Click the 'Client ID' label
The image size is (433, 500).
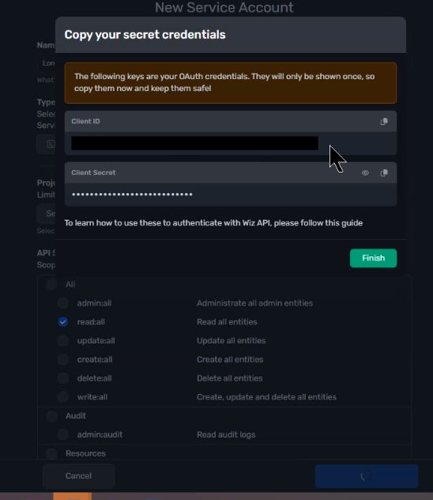point(85,121)
